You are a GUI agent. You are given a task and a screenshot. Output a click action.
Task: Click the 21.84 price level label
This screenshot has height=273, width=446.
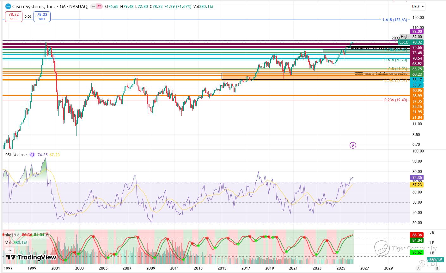(x=416, y=117)
